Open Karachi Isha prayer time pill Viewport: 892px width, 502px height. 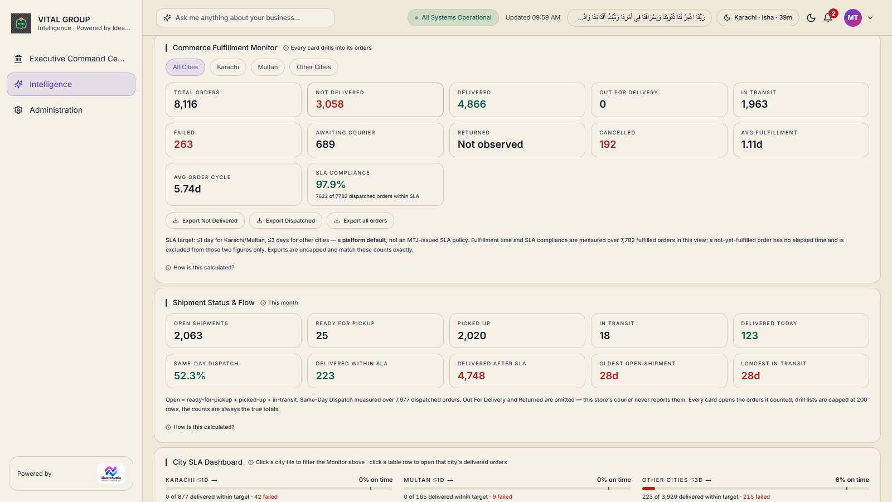click(758, 18)
